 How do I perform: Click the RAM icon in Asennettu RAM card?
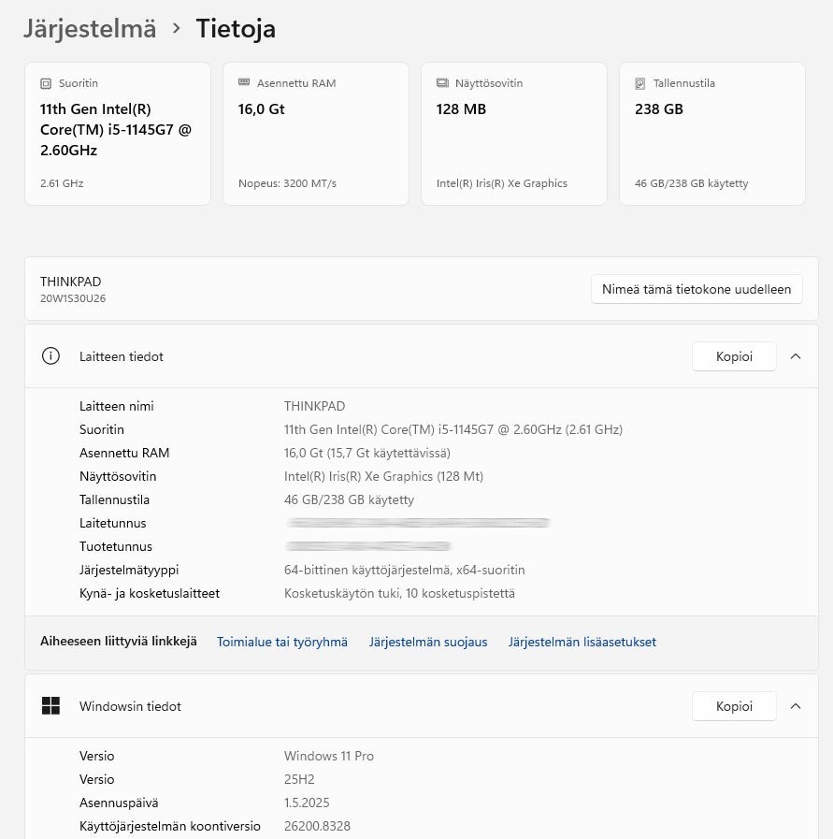(244, 82)
